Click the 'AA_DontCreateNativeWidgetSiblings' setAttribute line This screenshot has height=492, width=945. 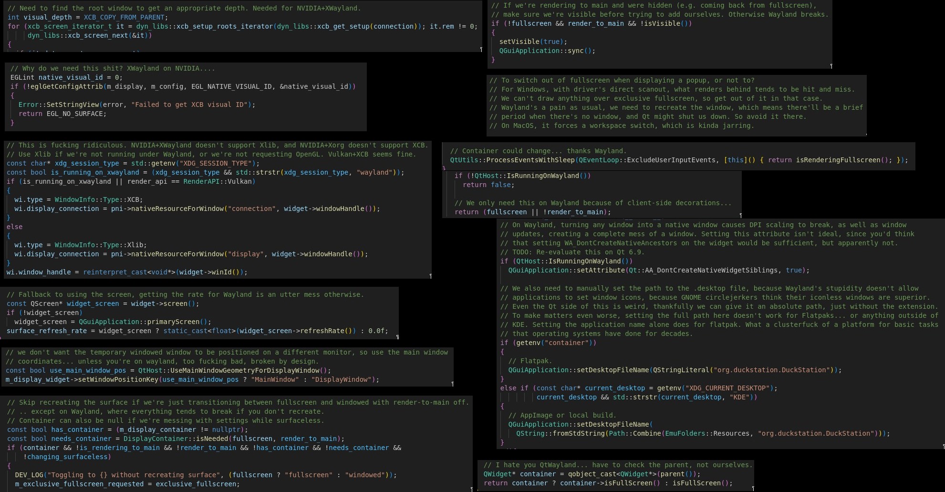(x=659, y=270)
